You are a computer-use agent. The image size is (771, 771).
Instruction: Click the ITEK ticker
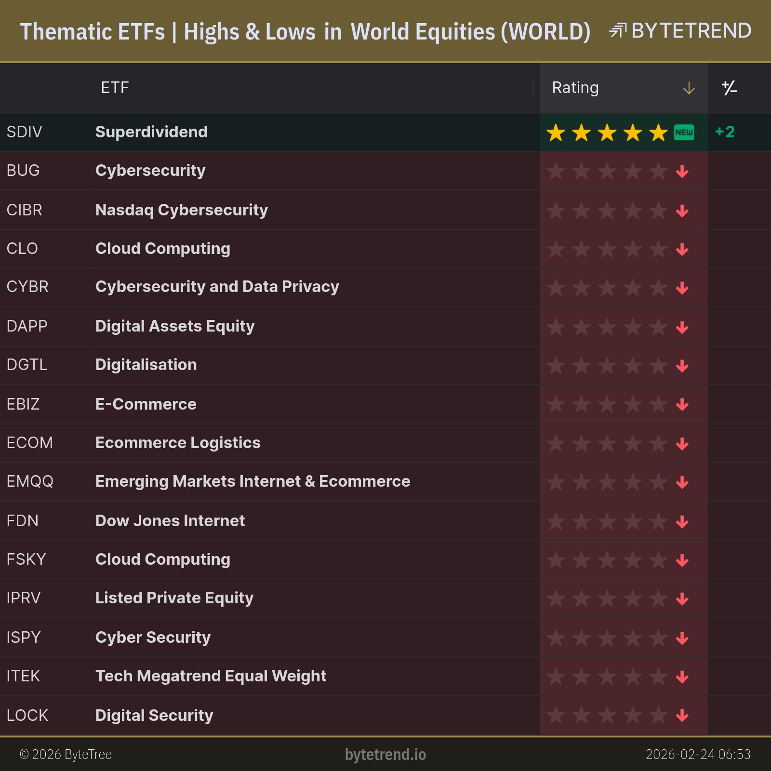[24, 676]
